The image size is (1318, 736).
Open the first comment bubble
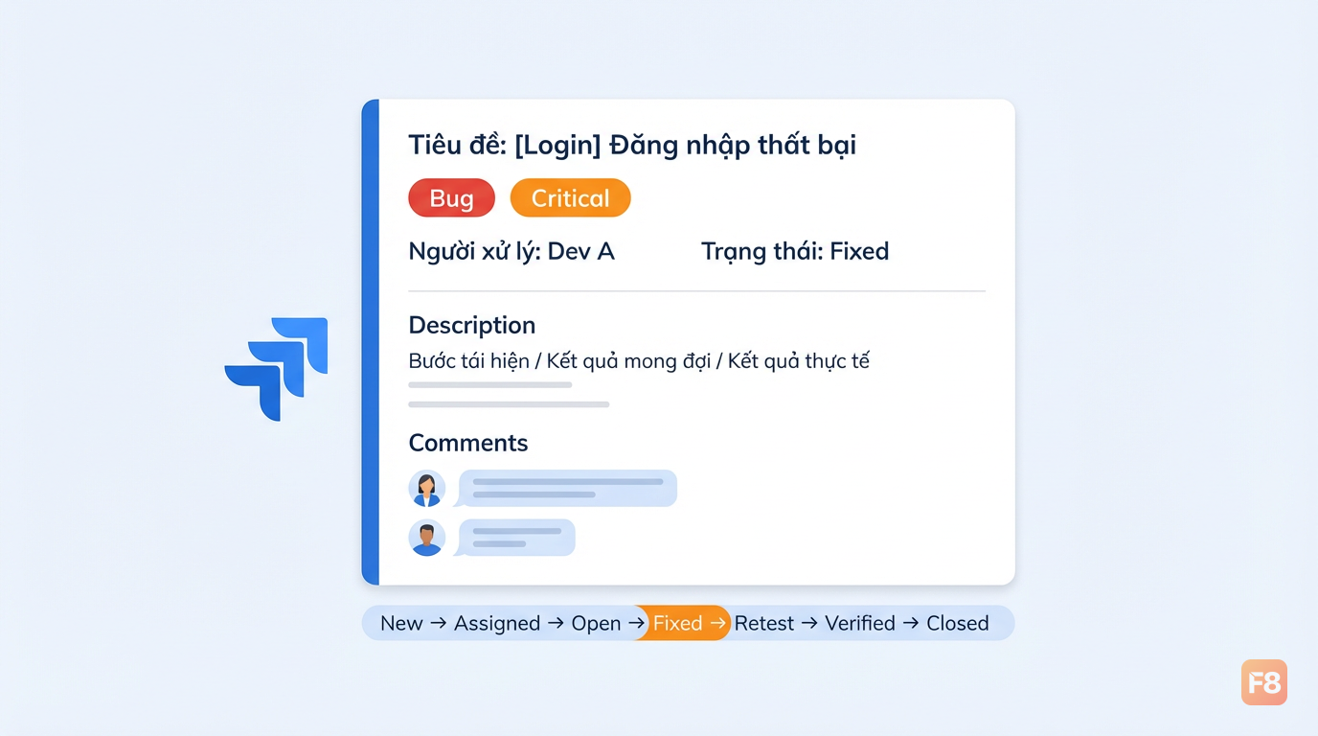[567, 488]
